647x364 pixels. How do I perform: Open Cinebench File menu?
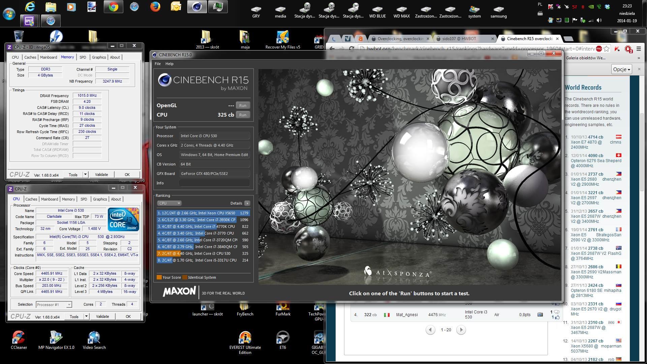[157, 64]
